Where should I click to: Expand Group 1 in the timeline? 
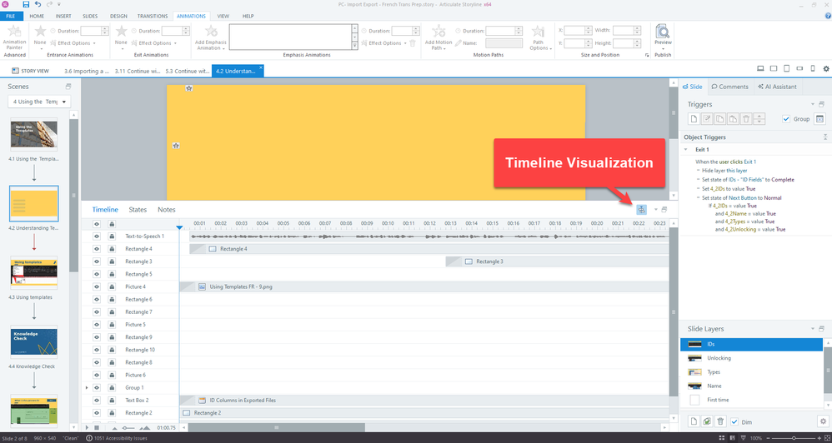[87, 388]
